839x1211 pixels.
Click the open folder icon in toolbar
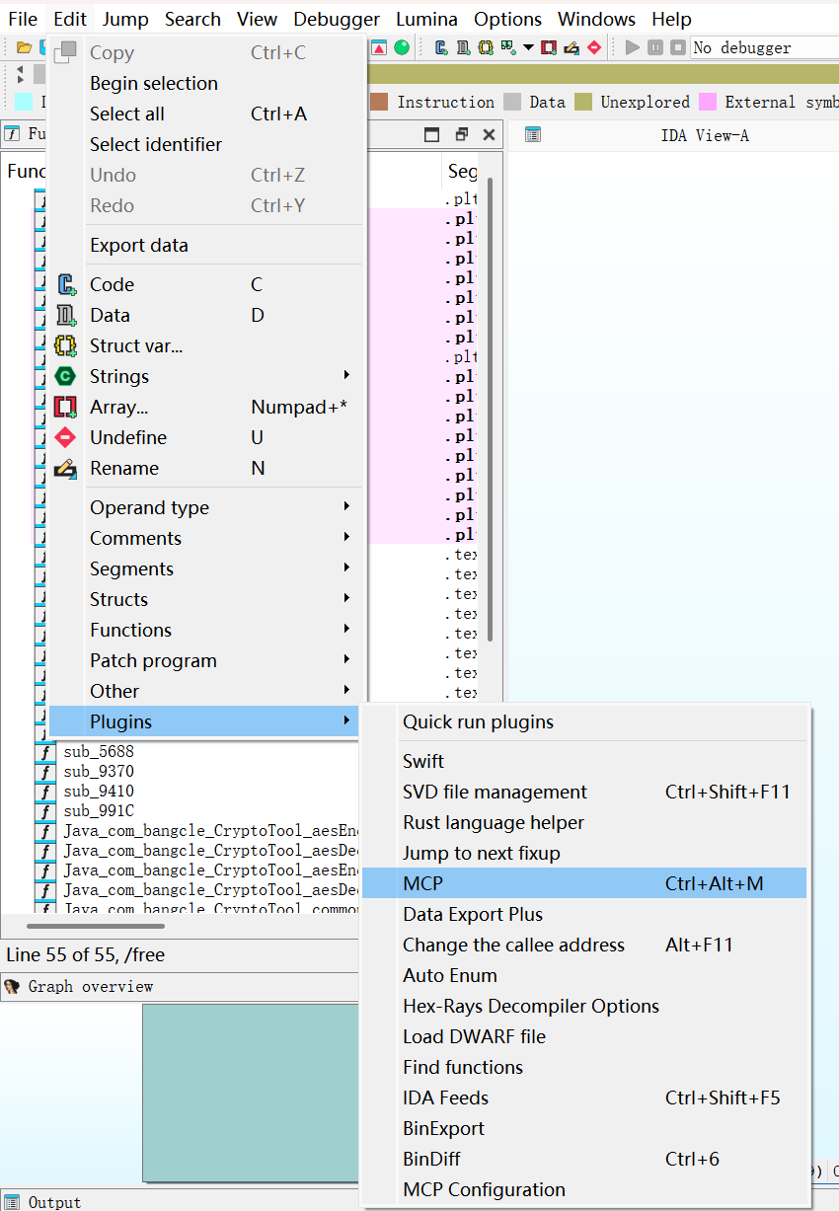tap(24, 47)
